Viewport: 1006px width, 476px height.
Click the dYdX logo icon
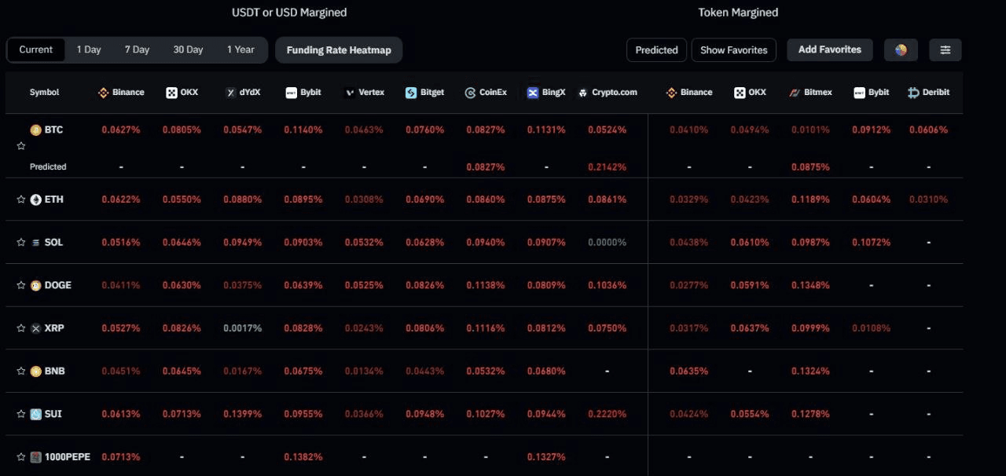point(230,93)
